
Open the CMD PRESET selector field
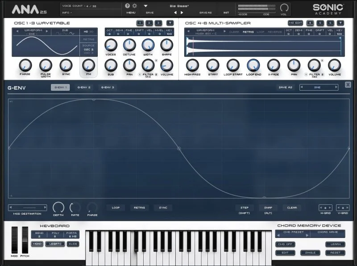(x=293, y=234)
